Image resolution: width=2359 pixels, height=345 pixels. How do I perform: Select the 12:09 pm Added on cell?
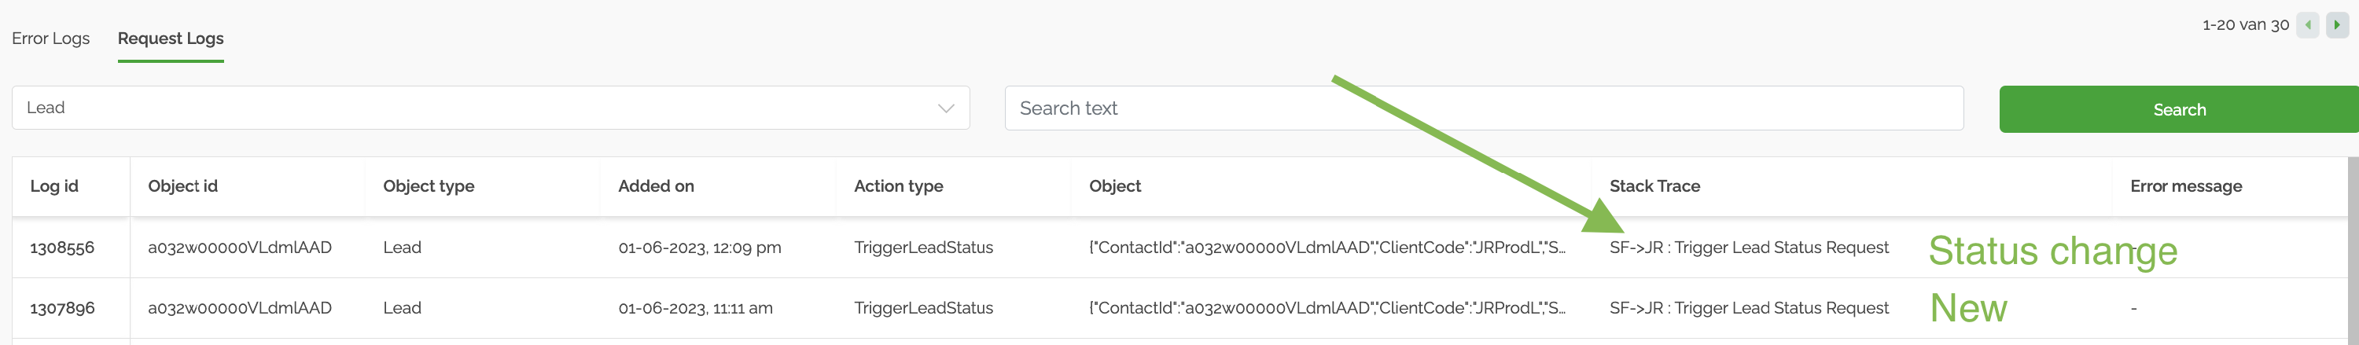point(700,247)
